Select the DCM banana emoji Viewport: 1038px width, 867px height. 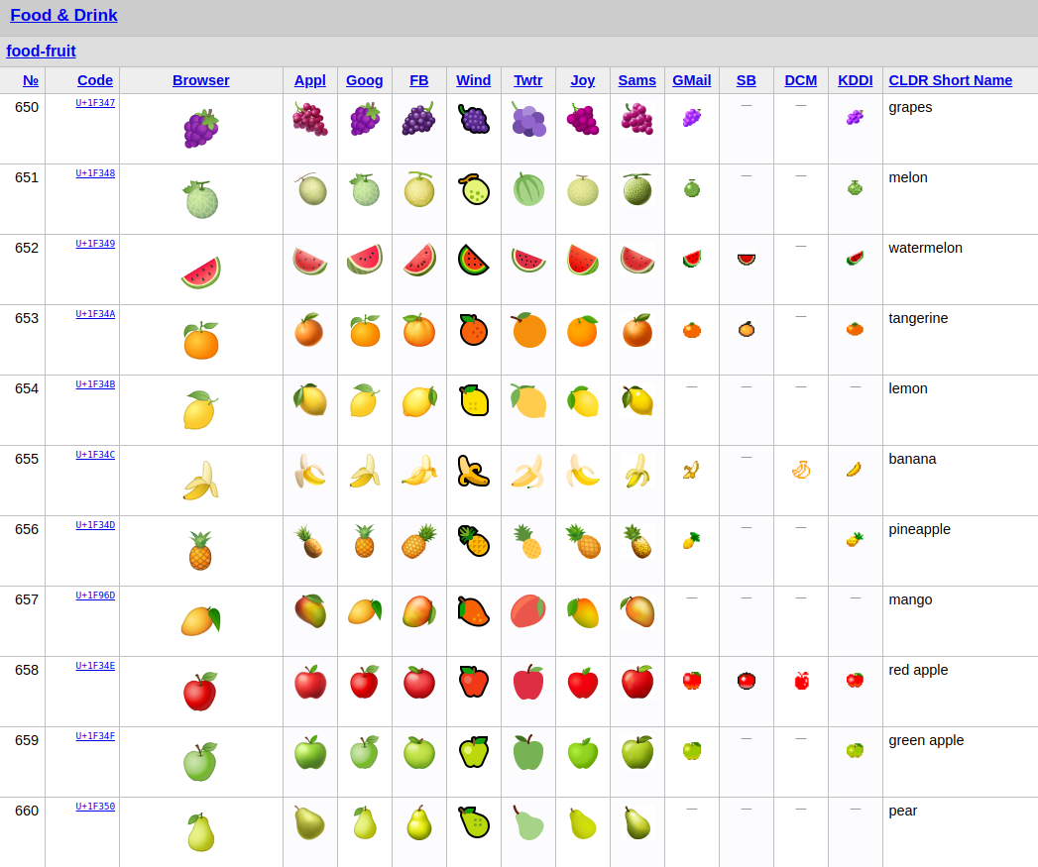point(800,473)
